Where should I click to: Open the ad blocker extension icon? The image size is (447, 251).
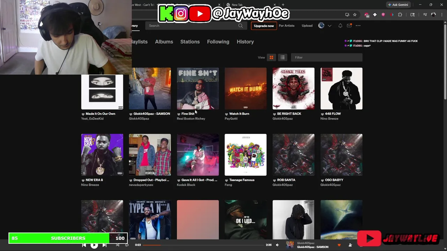pyautogui.click(x=366, y=15)
